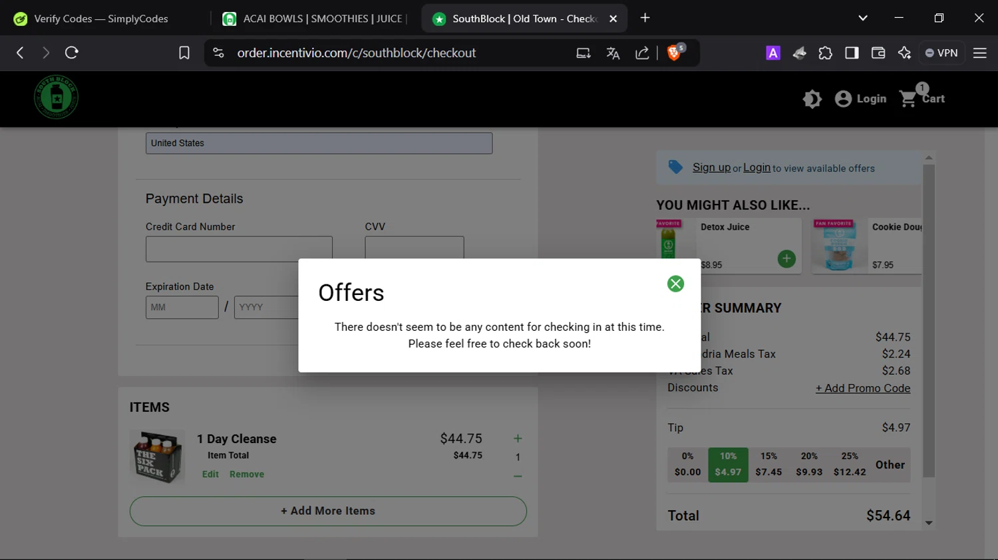This screenshot has height=560, width=998.
Task: Remove the 1 Day Cleanse item
Action: point(247,474)
